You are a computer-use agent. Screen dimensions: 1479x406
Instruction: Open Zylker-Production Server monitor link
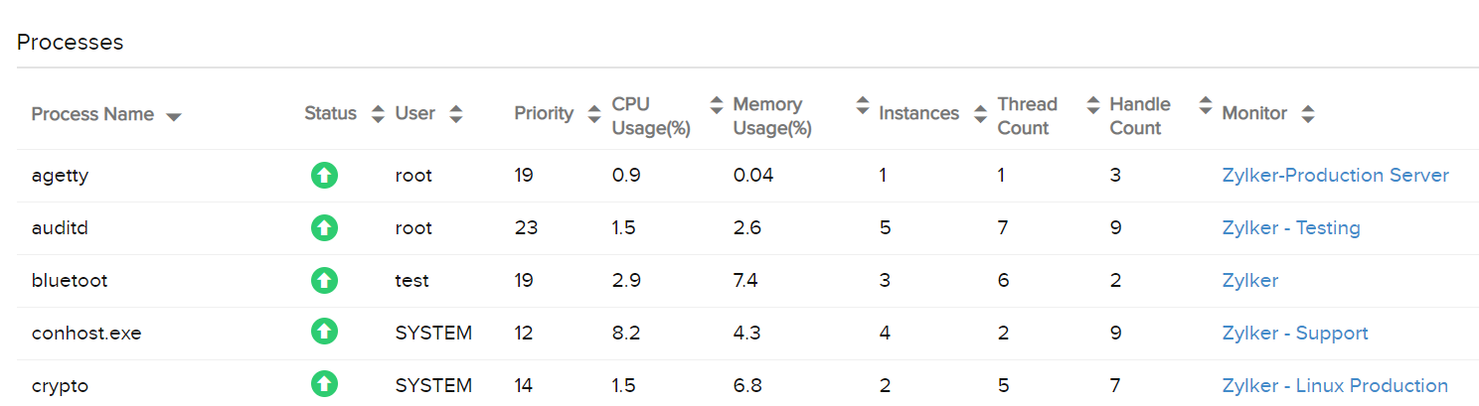(1335, 176)
